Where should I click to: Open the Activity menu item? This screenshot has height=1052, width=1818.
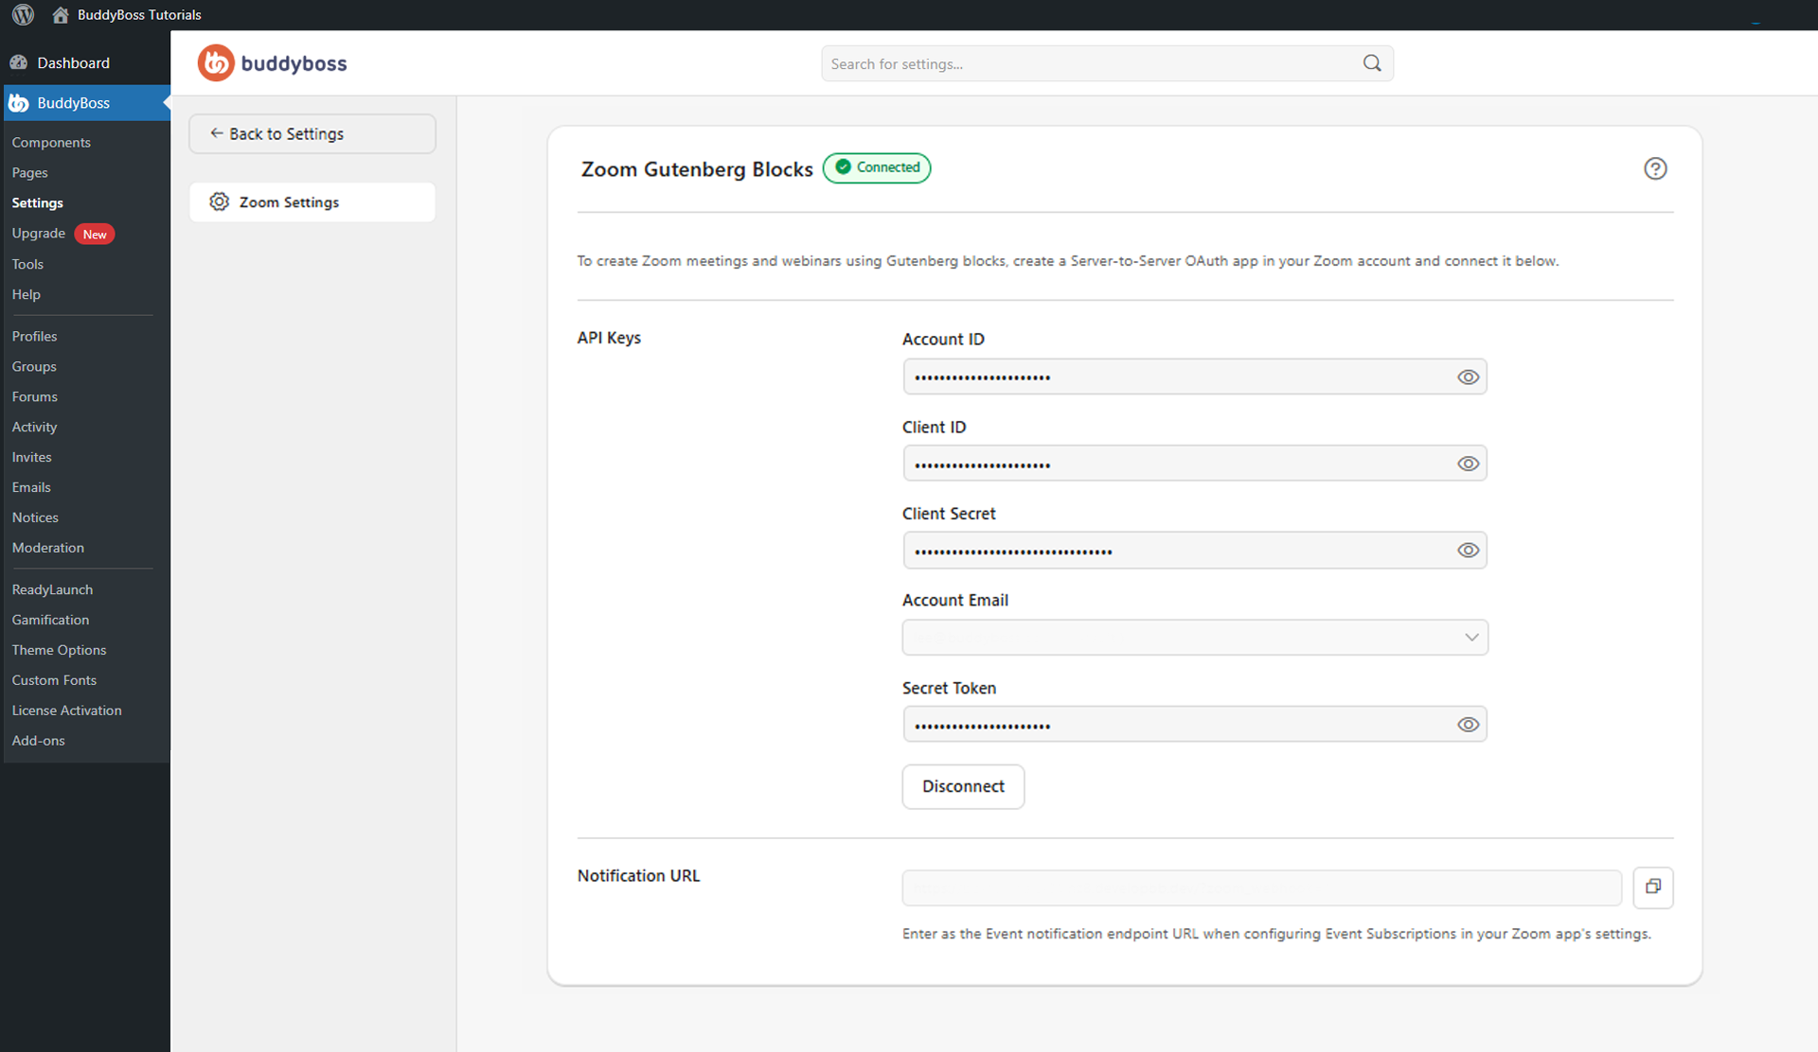[34, 427]
